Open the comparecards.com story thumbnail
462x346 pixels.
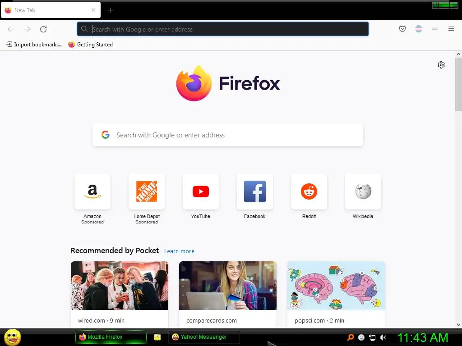pyautogui.click(x=228, y=285)
